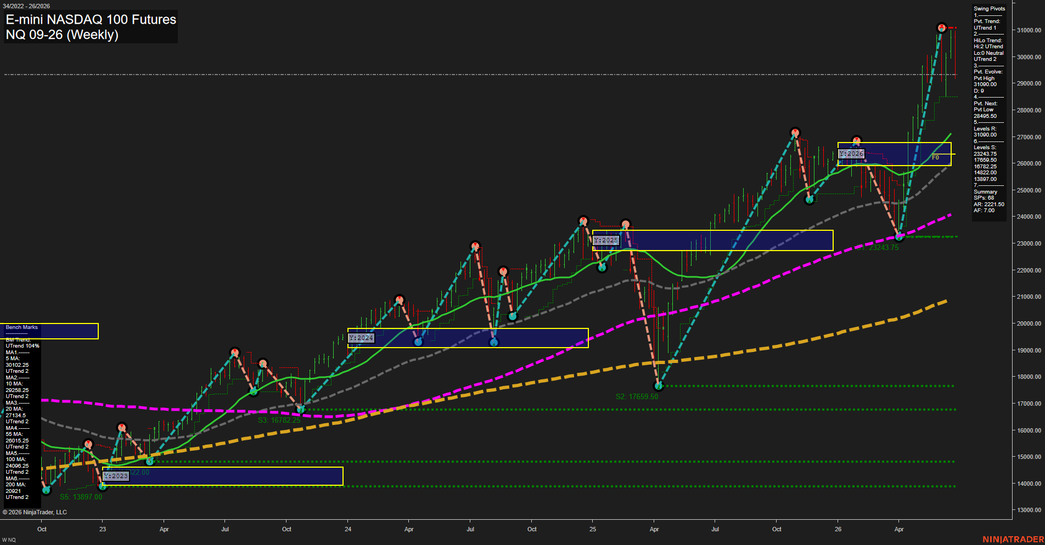This screenshot has height=545, width=1045.
Task: Click the 17000.00 price axis label
Action: coord(1029,404)
